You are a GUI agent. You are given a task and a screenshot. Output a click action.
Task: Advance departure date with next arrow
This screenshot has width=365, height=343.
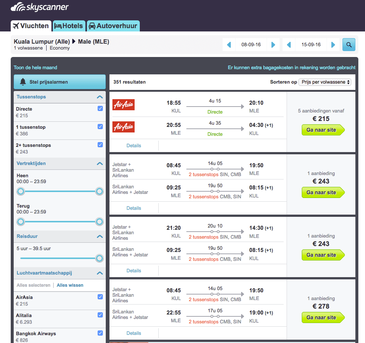click(273, 45)
